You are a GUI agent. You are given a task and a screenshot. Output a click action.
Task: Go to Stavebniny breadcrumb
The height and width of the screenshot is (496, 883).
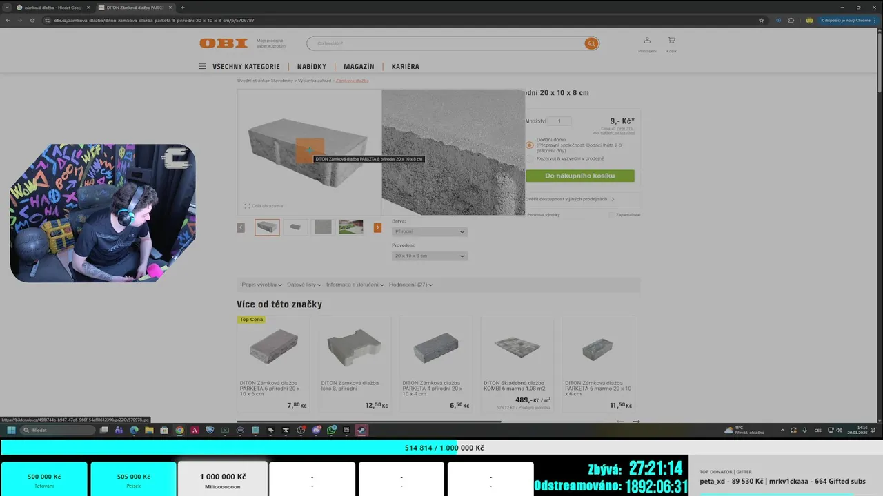click(x=282, y=81)
